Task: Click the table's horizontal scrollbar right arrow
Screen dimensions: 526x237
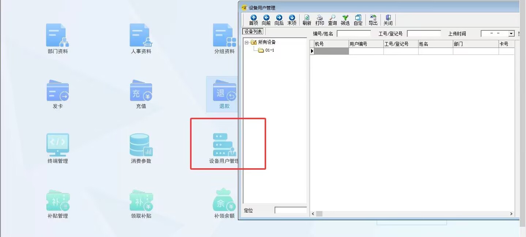Action: pos(511,214)
